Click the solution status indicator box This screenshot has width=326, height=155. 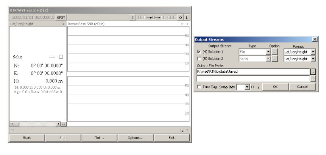(x=61, y=57)
